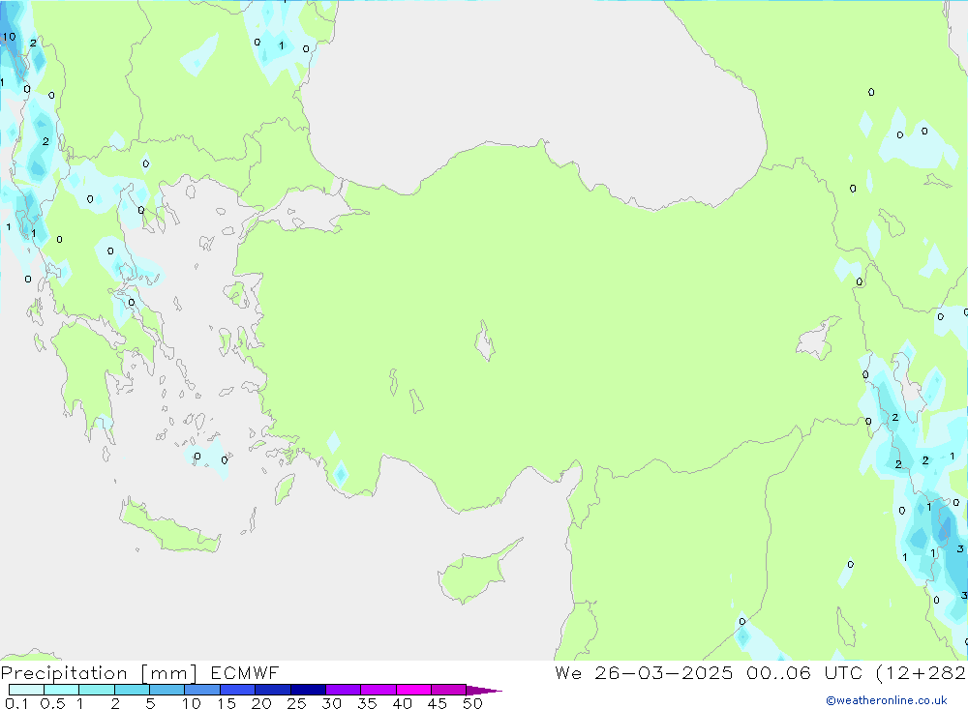The width and height of the screenshot is (968, 709).
Task: Click the '00..06 UTC' time range text
Action: point(804,672)
